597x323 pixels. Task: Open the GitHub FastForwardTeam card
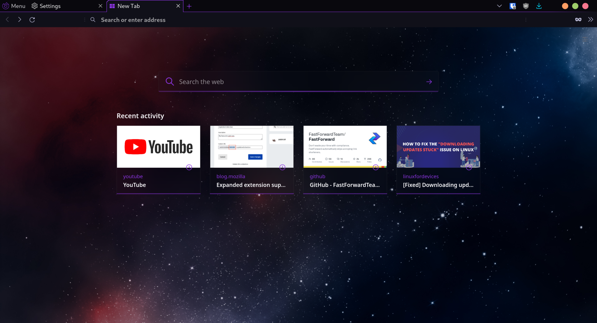[345, 147]
